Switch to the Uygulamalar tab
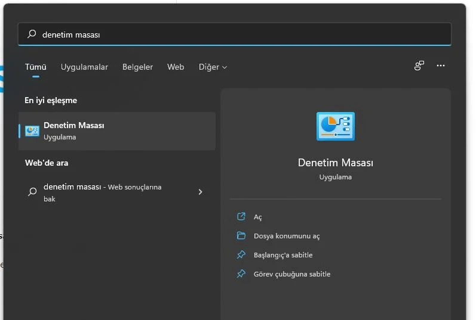 tap(84, 67)
